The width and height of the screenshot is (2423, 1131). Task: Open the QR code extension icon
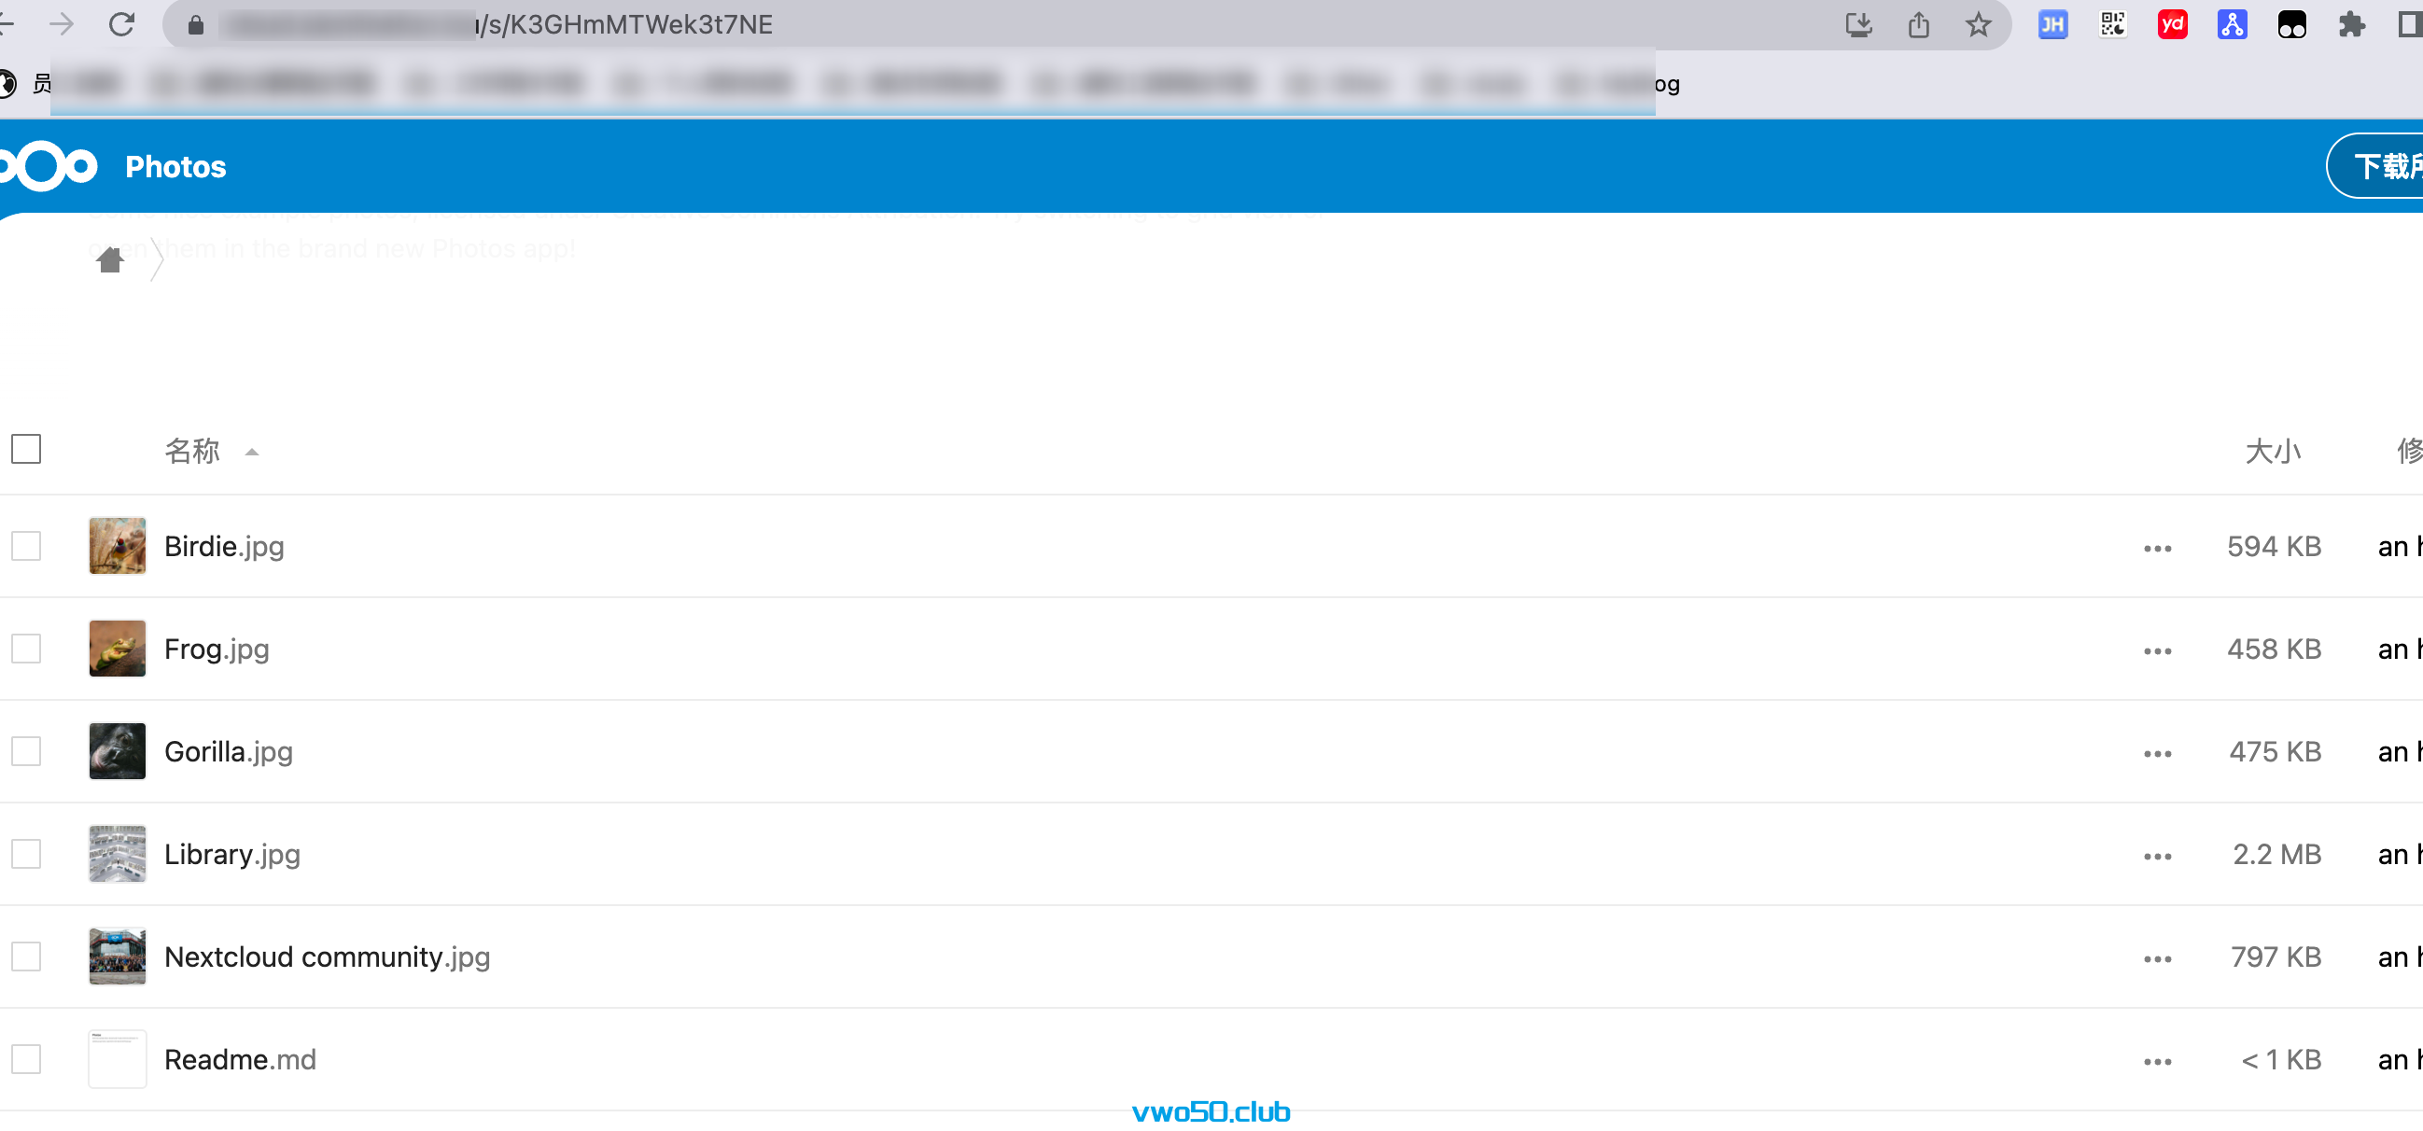[x=2112, y=24]
